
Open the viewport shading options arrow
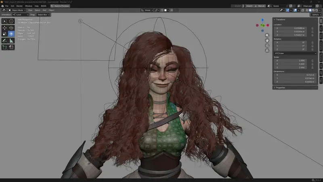coord(320,10)
